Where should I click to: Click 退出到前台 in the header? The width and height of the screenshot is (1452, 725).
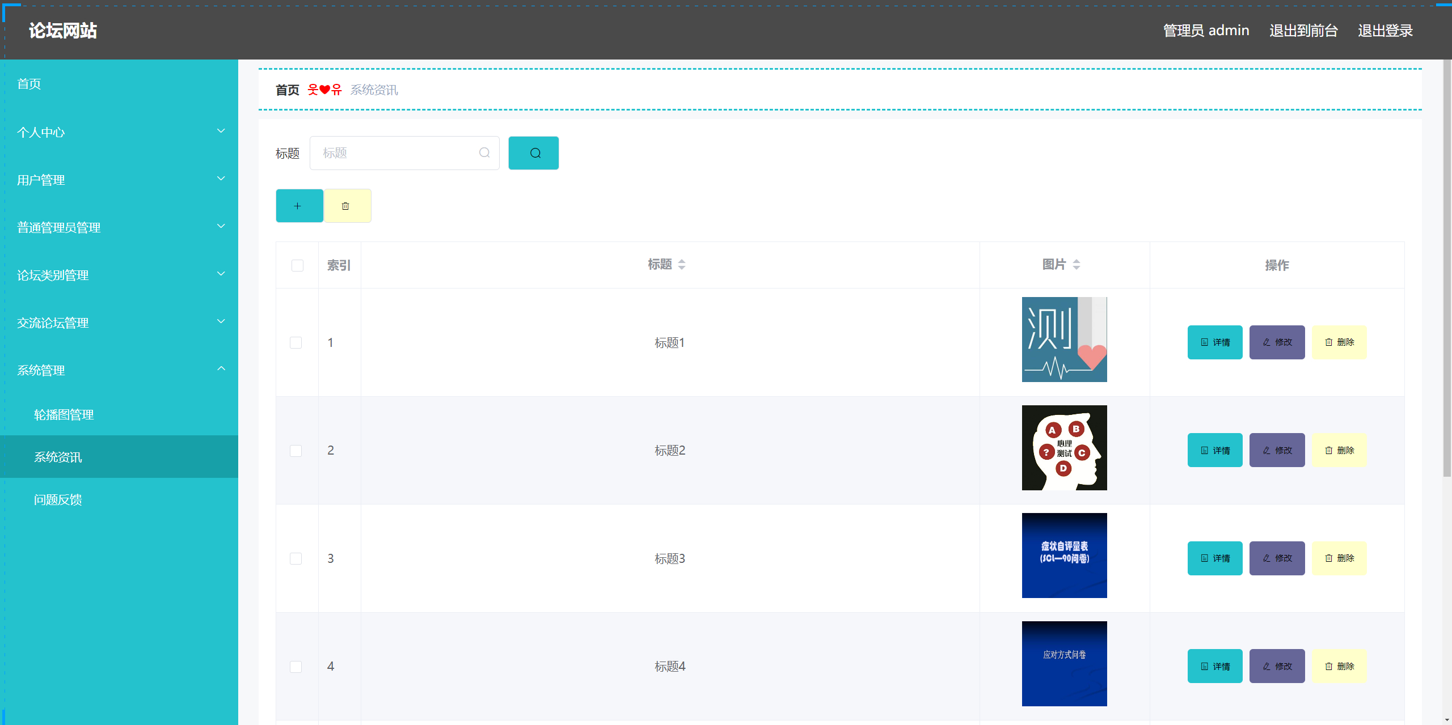click(1303, 31)
